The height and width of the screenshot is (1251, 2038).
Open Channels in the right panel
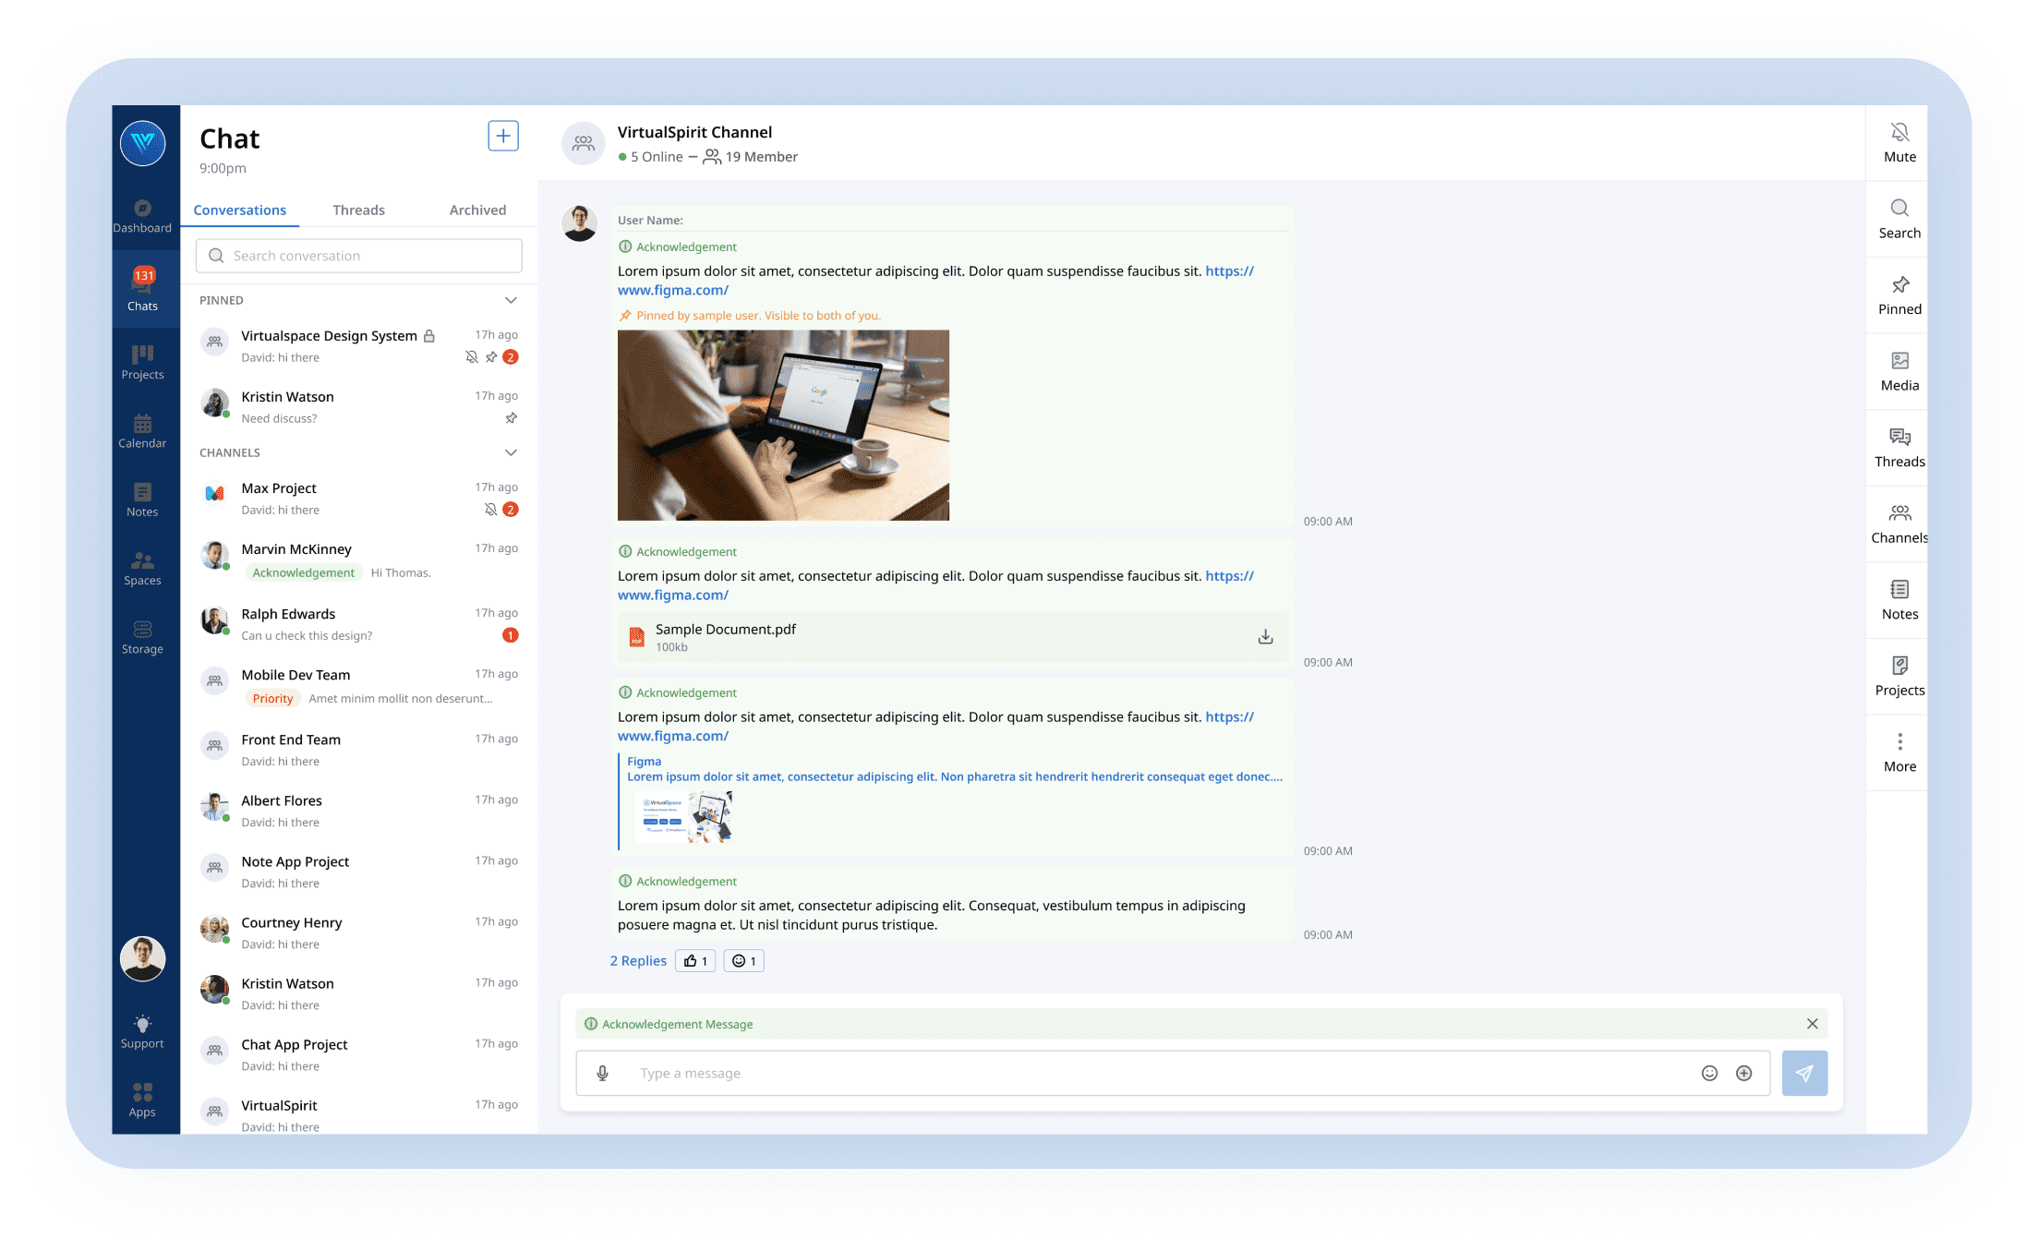pyautogui.click(x=1899, y=524)
